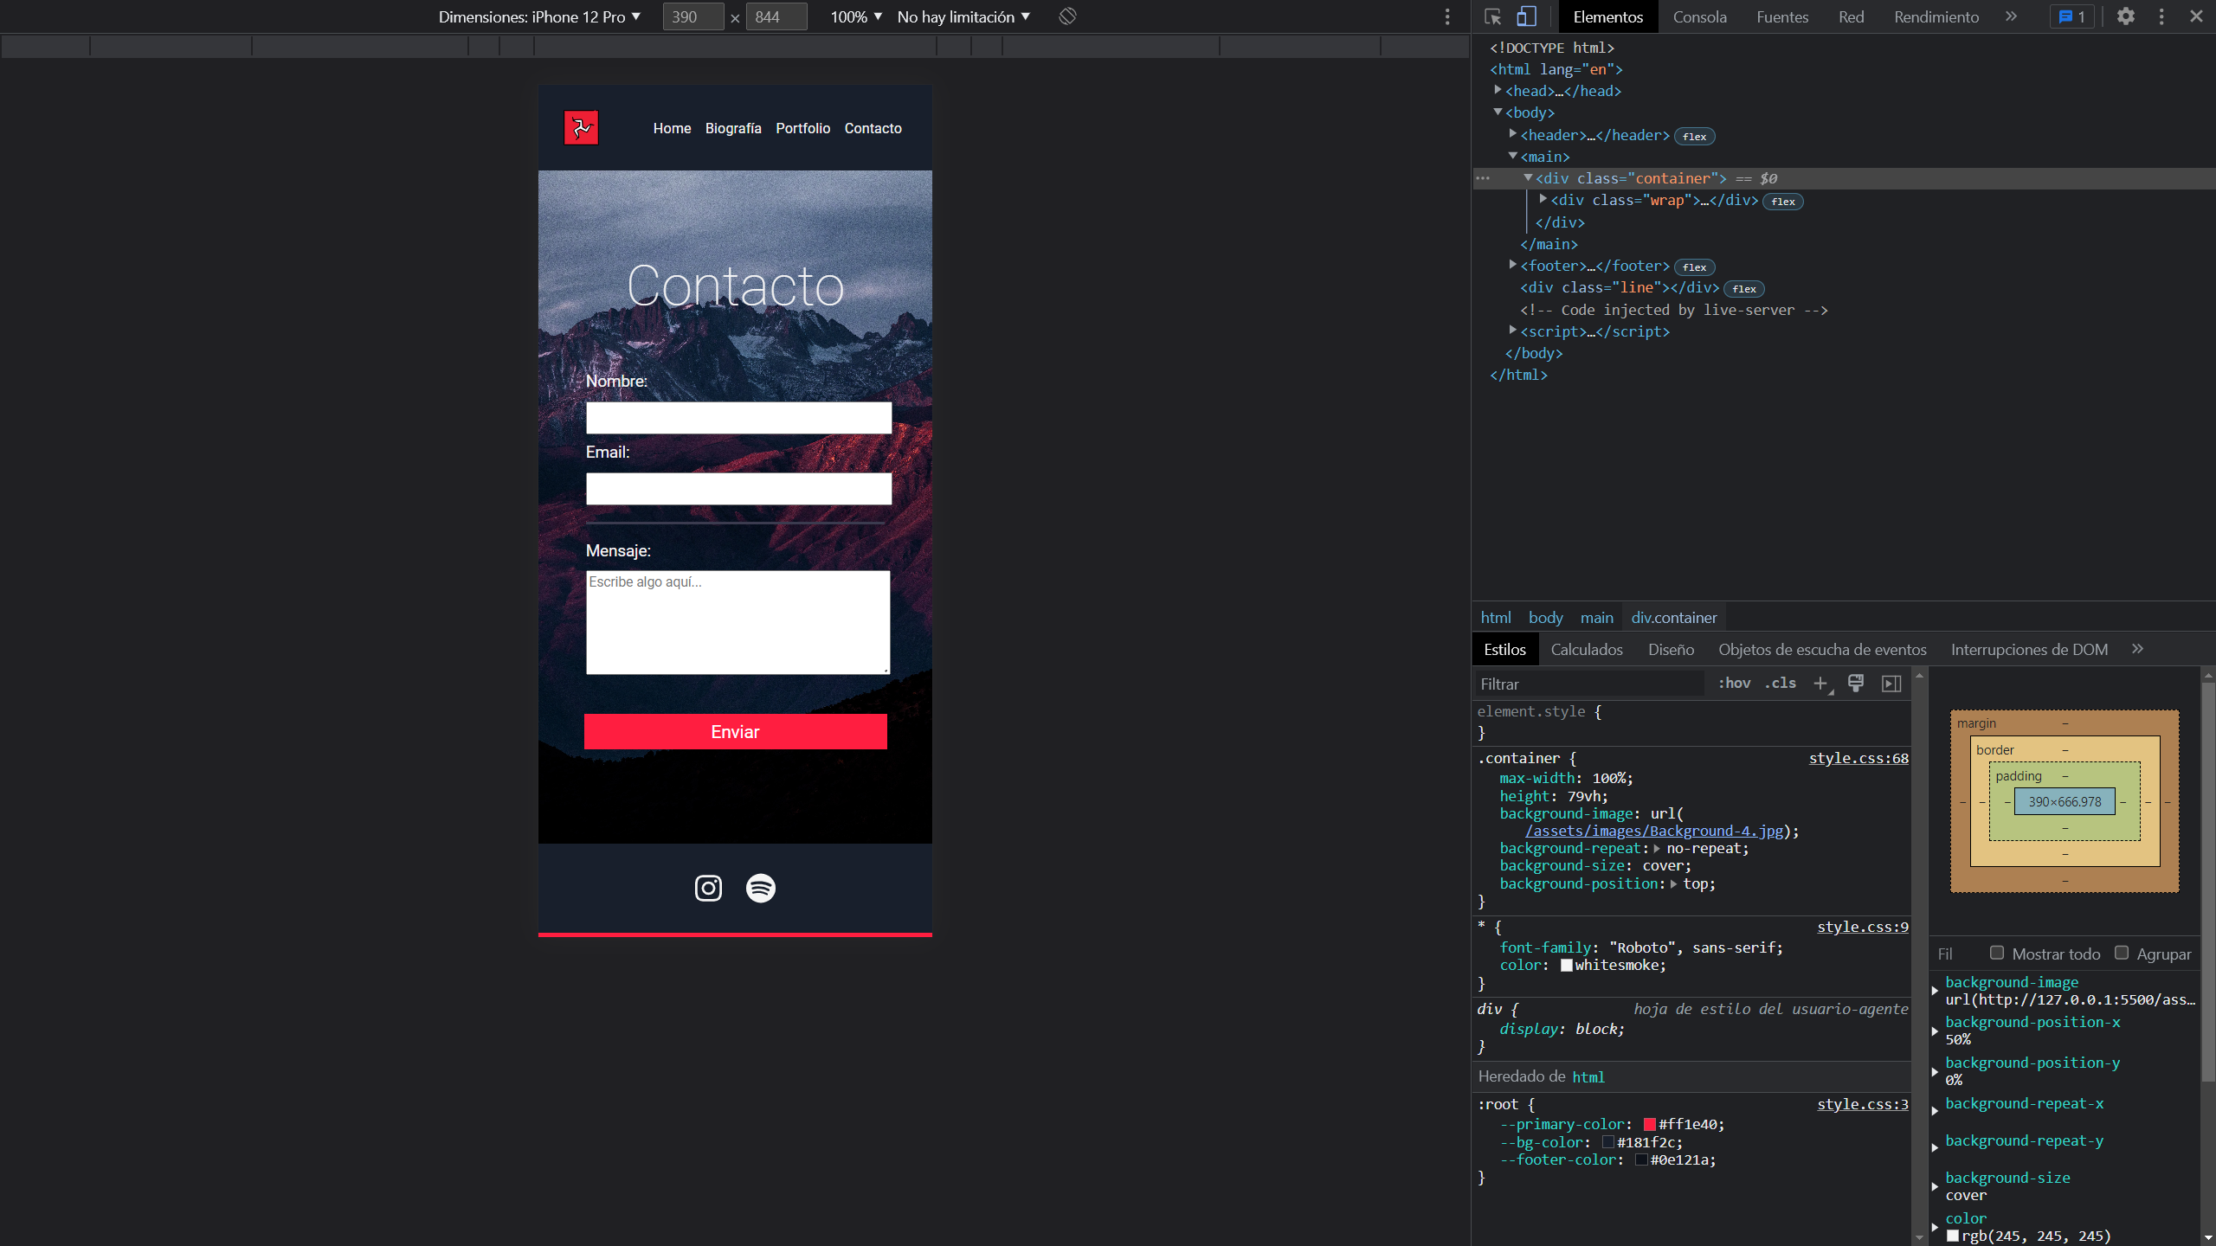Click the --primary-color #ff1e40 swatch
Screen dimensions: 2216x1246
1649,1124
